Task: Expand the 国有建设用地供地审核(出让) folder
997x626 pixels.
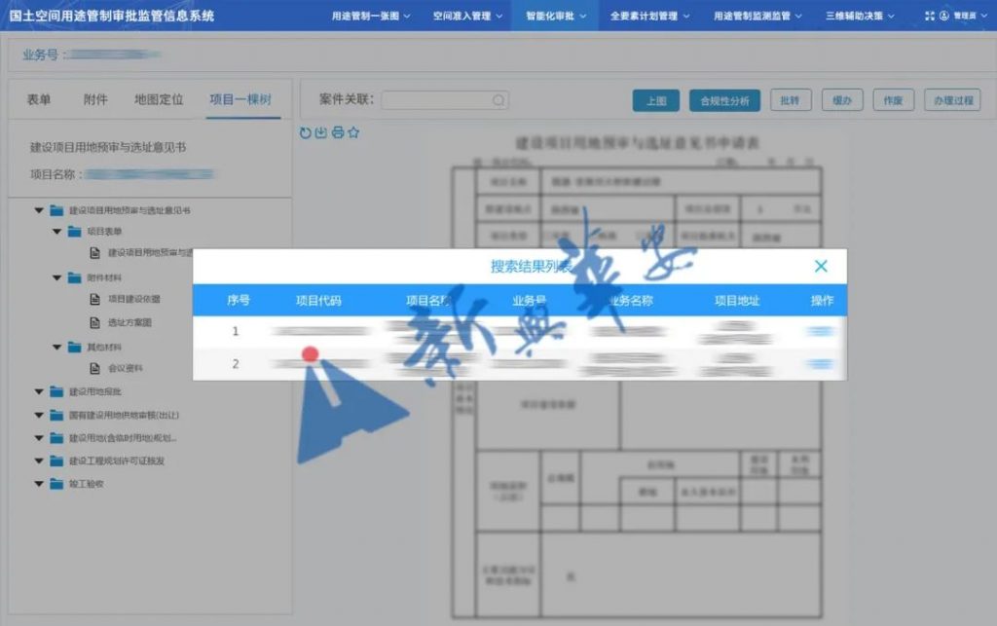Action: 39,415
